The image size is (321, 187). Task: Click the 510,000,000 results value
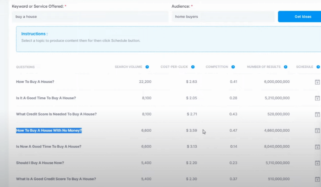pos(279,179)
